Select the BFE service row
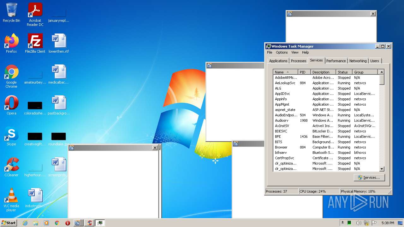The height and width of the screenshot is (227, 404). coord(326,137)
